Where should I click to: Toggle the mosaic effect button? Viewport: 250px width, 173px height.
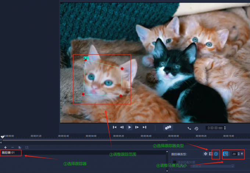(225, 154)
